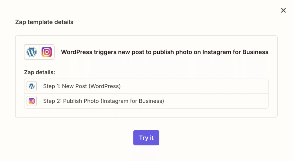293x161 pixels.
Task: Click the Instagram icon in Step 2
Action: [x=32, y=101]
